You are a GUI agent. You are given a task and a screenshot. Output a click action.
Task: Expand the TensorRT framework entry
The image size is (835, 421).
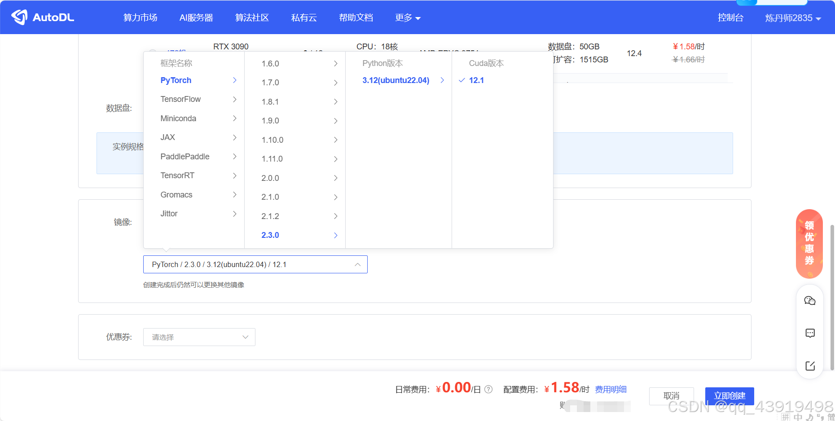pyautogui.click(x=194, y=175)
